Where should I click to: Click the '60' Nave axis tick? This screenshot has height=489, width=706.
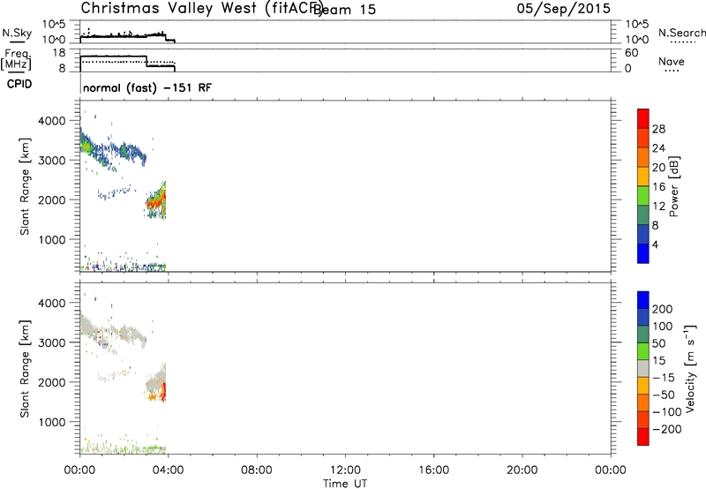coord(632,53)
